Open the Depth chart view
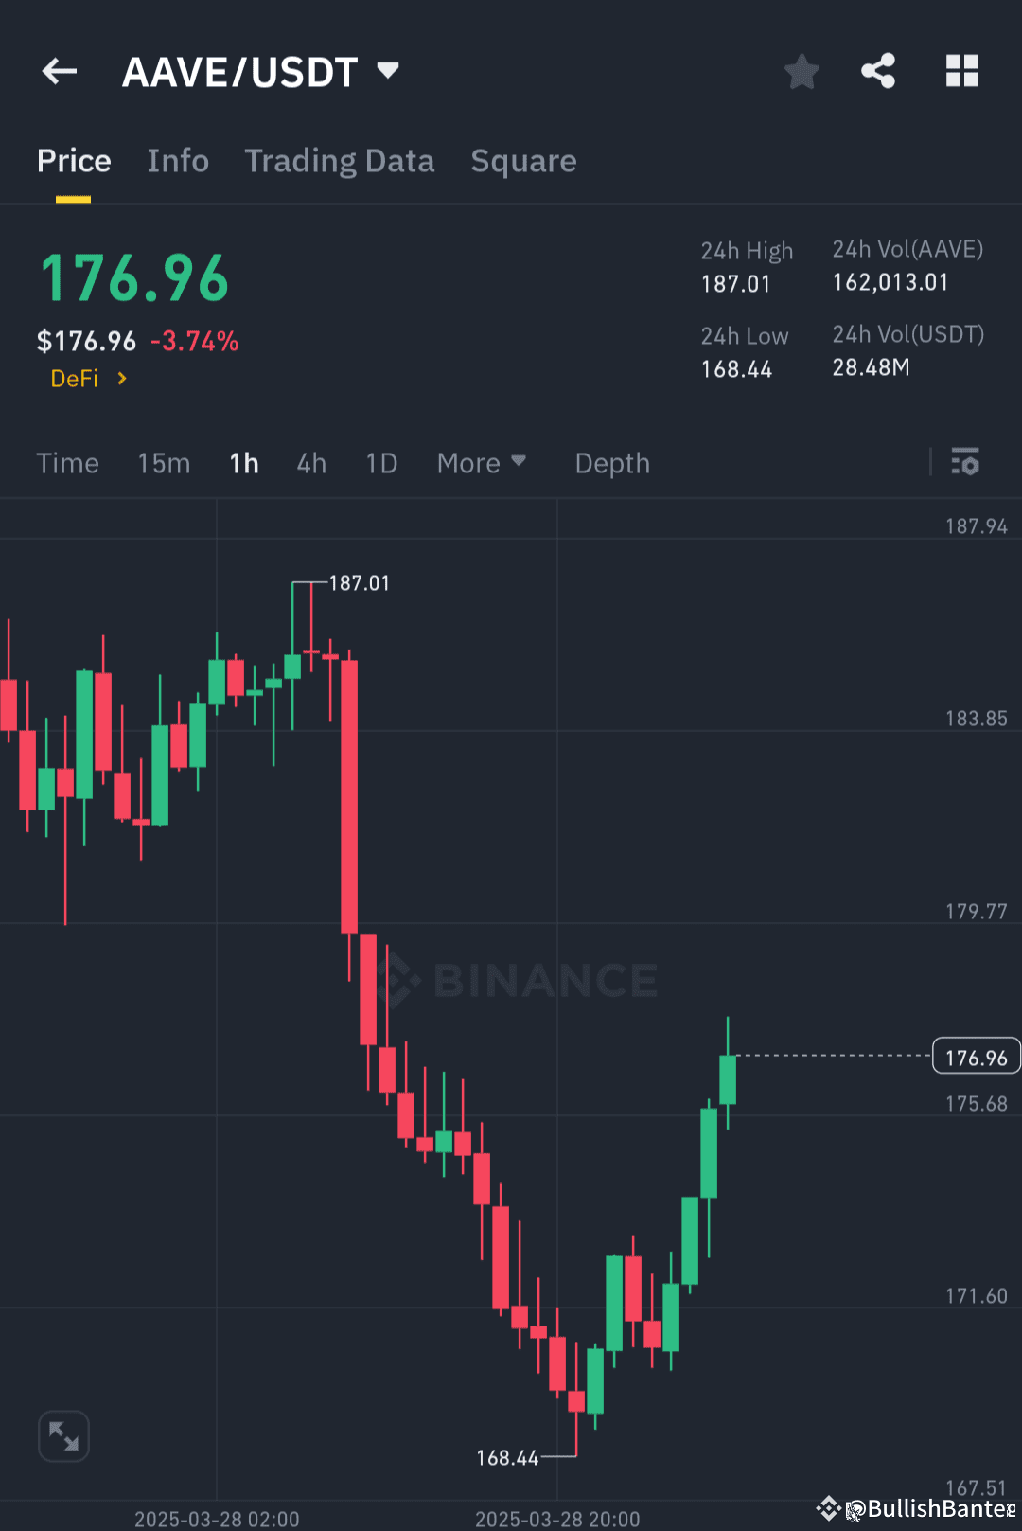Viewport: 1022px width, 1531px height. pyautogui.click(x=611, y=463)
